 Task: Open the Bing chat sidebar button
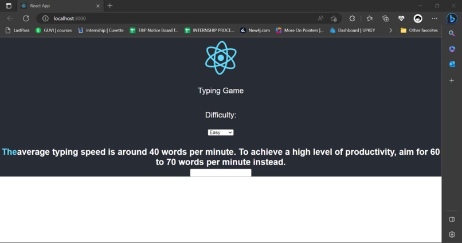tap(452, 18)
